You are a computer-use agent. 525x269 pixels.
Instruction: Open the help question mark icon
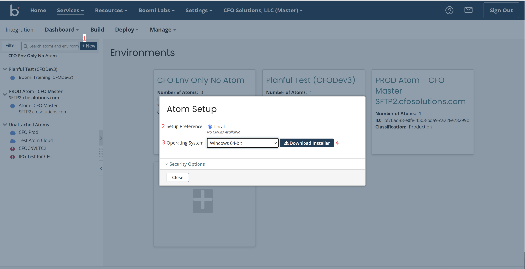[x=449, y=11]
